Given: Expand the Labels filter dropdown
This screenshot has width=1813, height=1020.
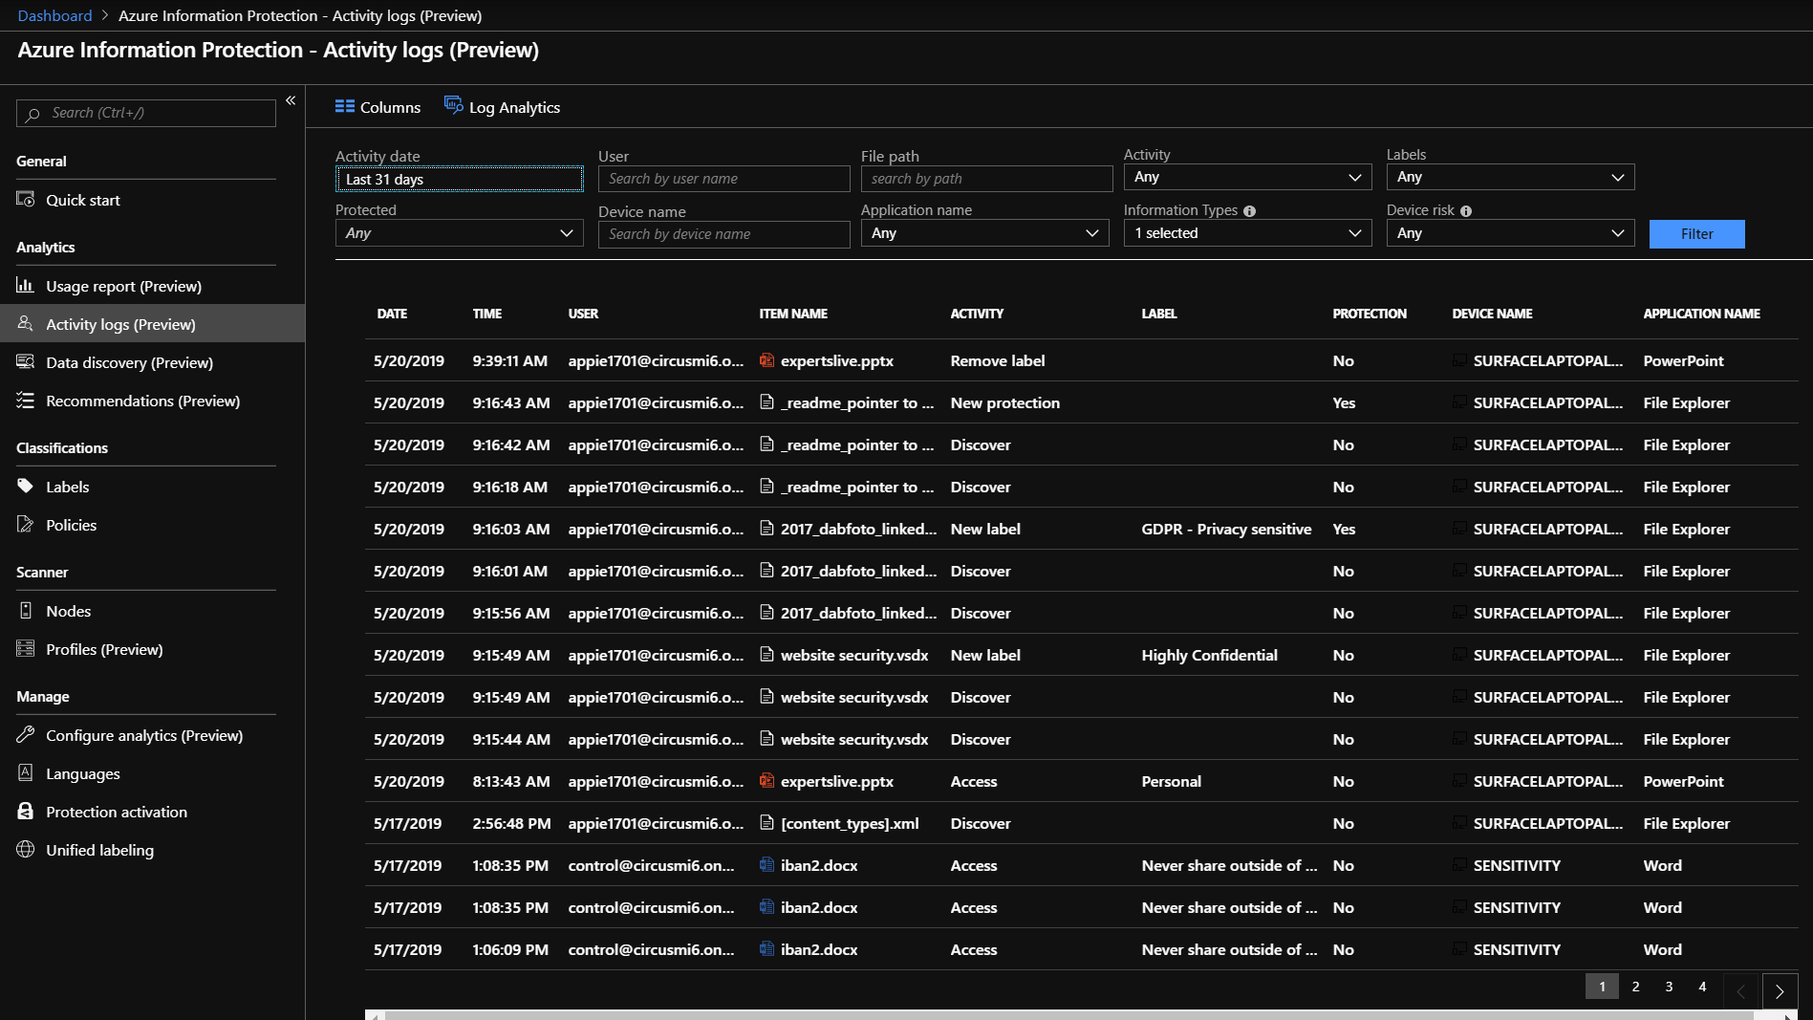Looking at the screenshot, I should coord(1510,177).
